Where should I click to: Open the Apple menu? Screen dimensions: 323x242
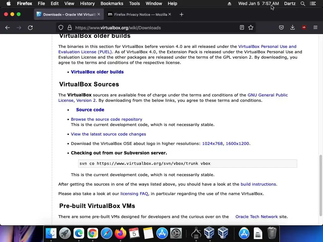click(x=9, y=3)
